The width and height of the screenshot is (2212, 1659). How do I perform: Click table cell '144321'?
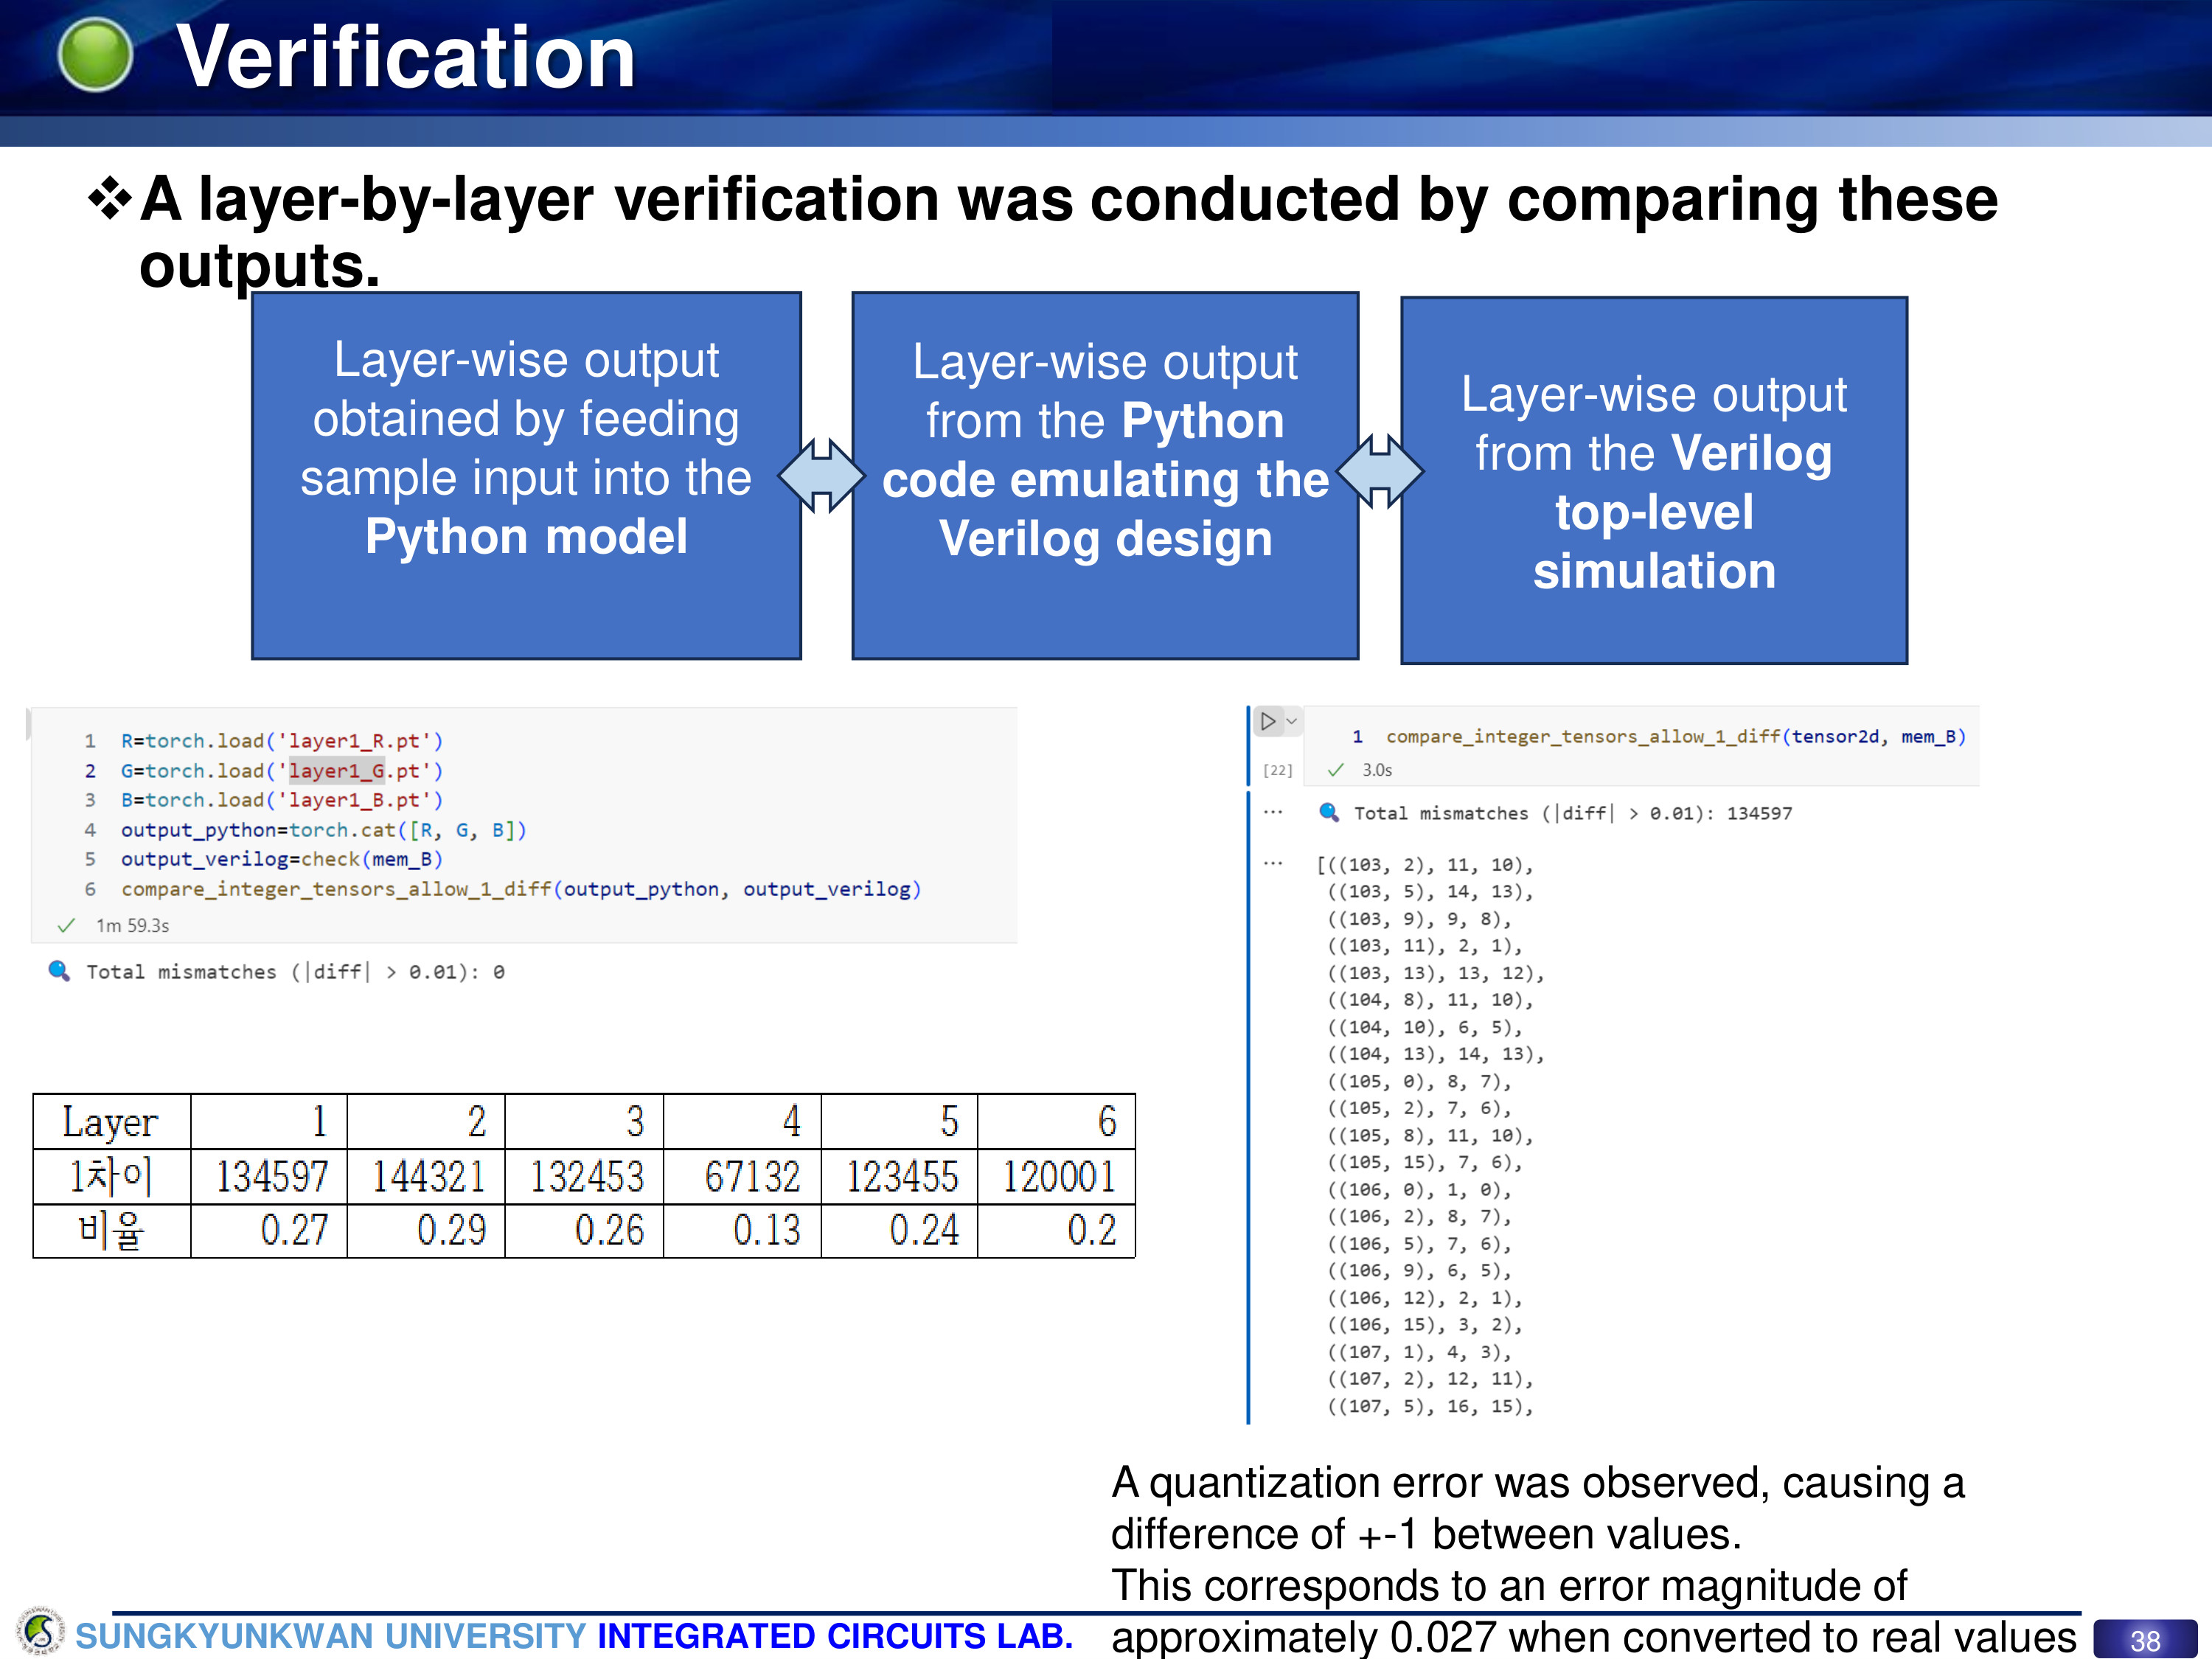(x=427, y=1177)
